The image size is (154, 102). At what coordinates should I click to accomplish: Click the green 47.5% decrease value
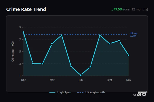pos(118,9)
